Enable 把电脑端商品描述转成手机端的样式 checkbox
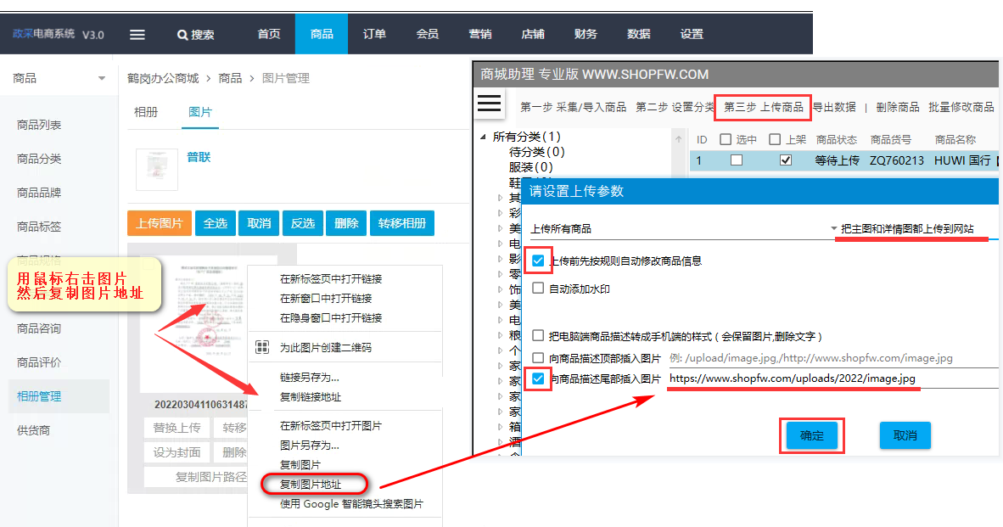The height and width of the screenshot is (527, 1003). click(538, 336)
